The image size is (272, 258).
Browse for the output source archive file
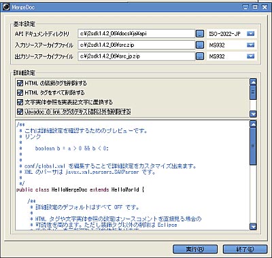pyautogui.click(x=199, y=56)
